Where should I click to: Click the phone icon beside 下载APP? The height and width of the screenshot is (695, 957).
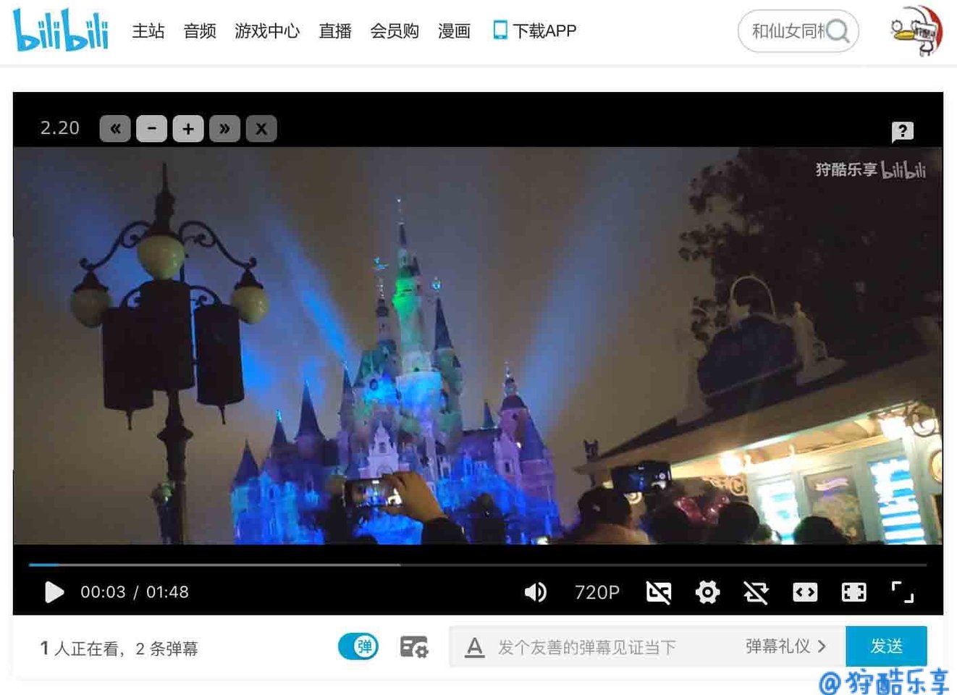tap(499, 30)
